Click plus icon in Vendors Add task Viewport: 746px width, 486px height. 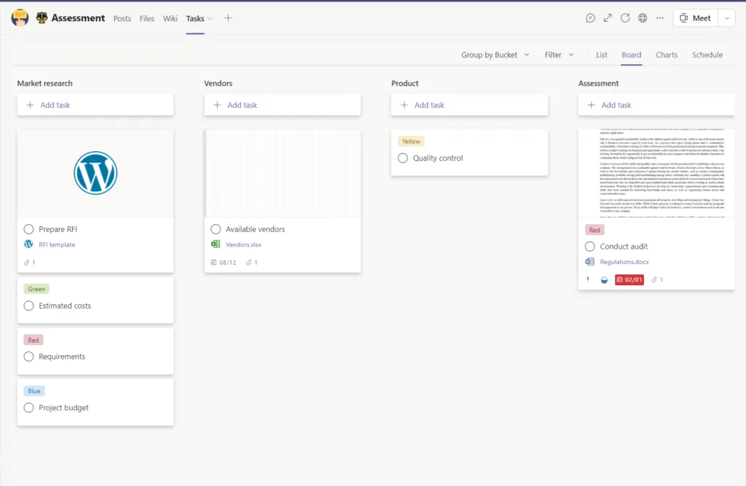217,105
